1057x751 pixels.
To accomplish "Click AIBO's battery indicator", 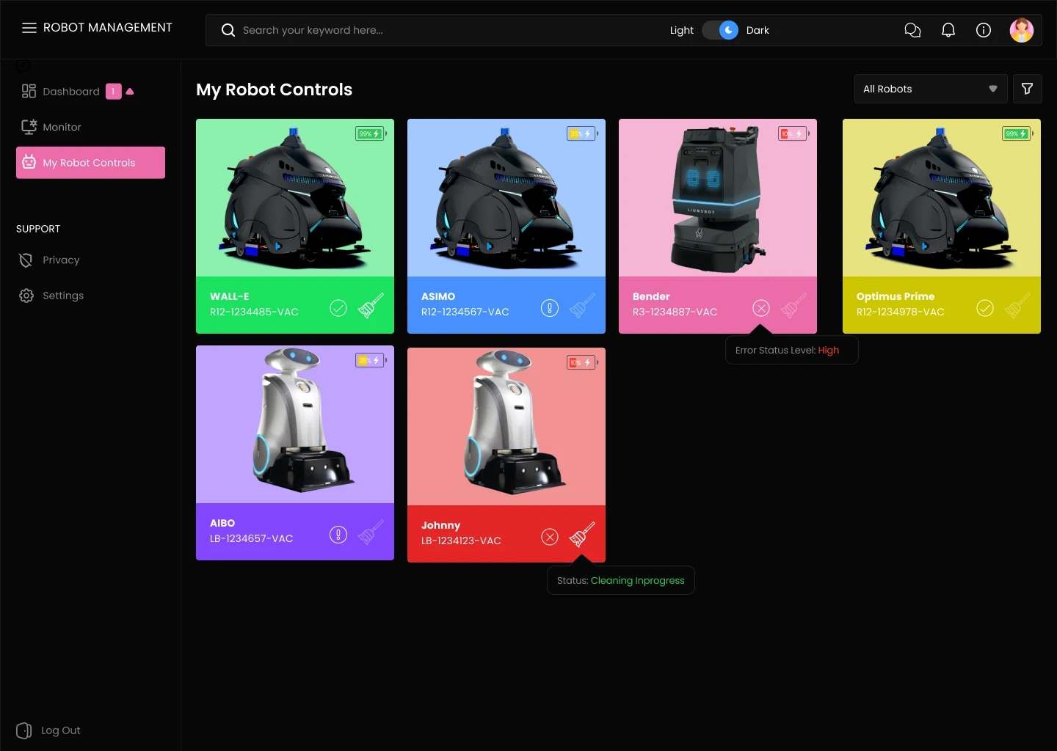I will [371, 360].
